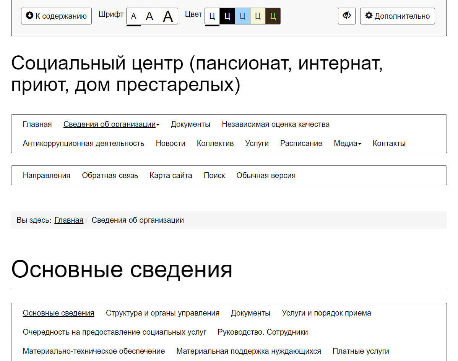Select the small font size A
This screenshot has width=458, height=361.
(x=133, y=16)
